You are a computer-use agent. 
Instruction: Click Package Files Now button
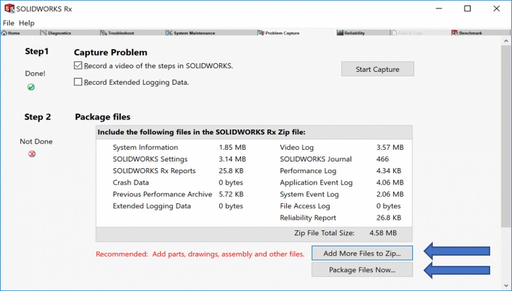point(362,270)
